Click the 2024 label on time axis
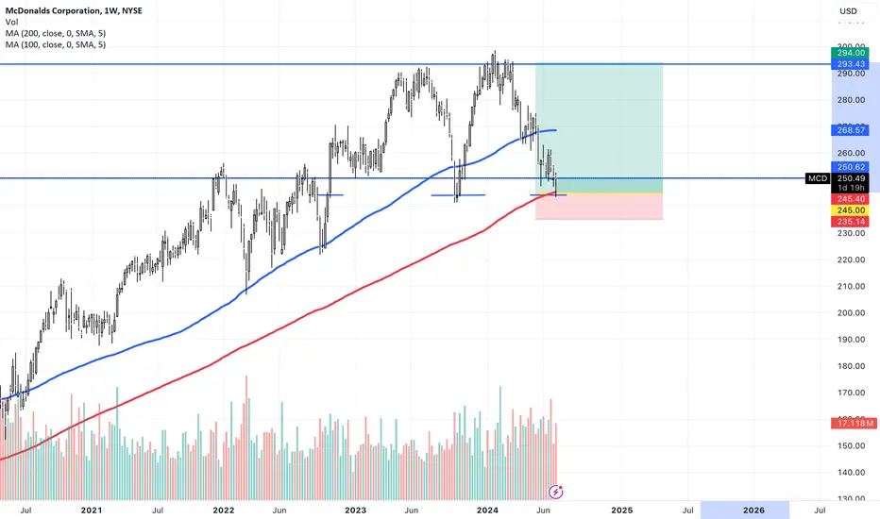The image size is (880, 519). tap(487, 510)
